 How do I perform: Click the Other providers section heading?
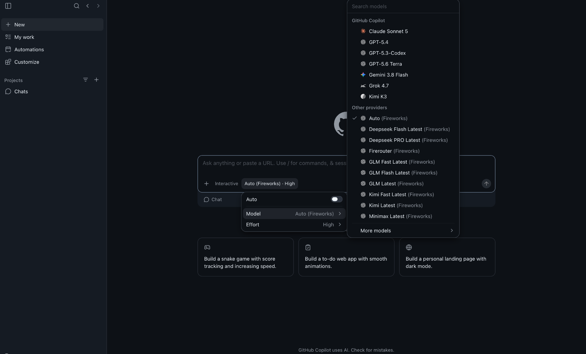coord(369,107)
